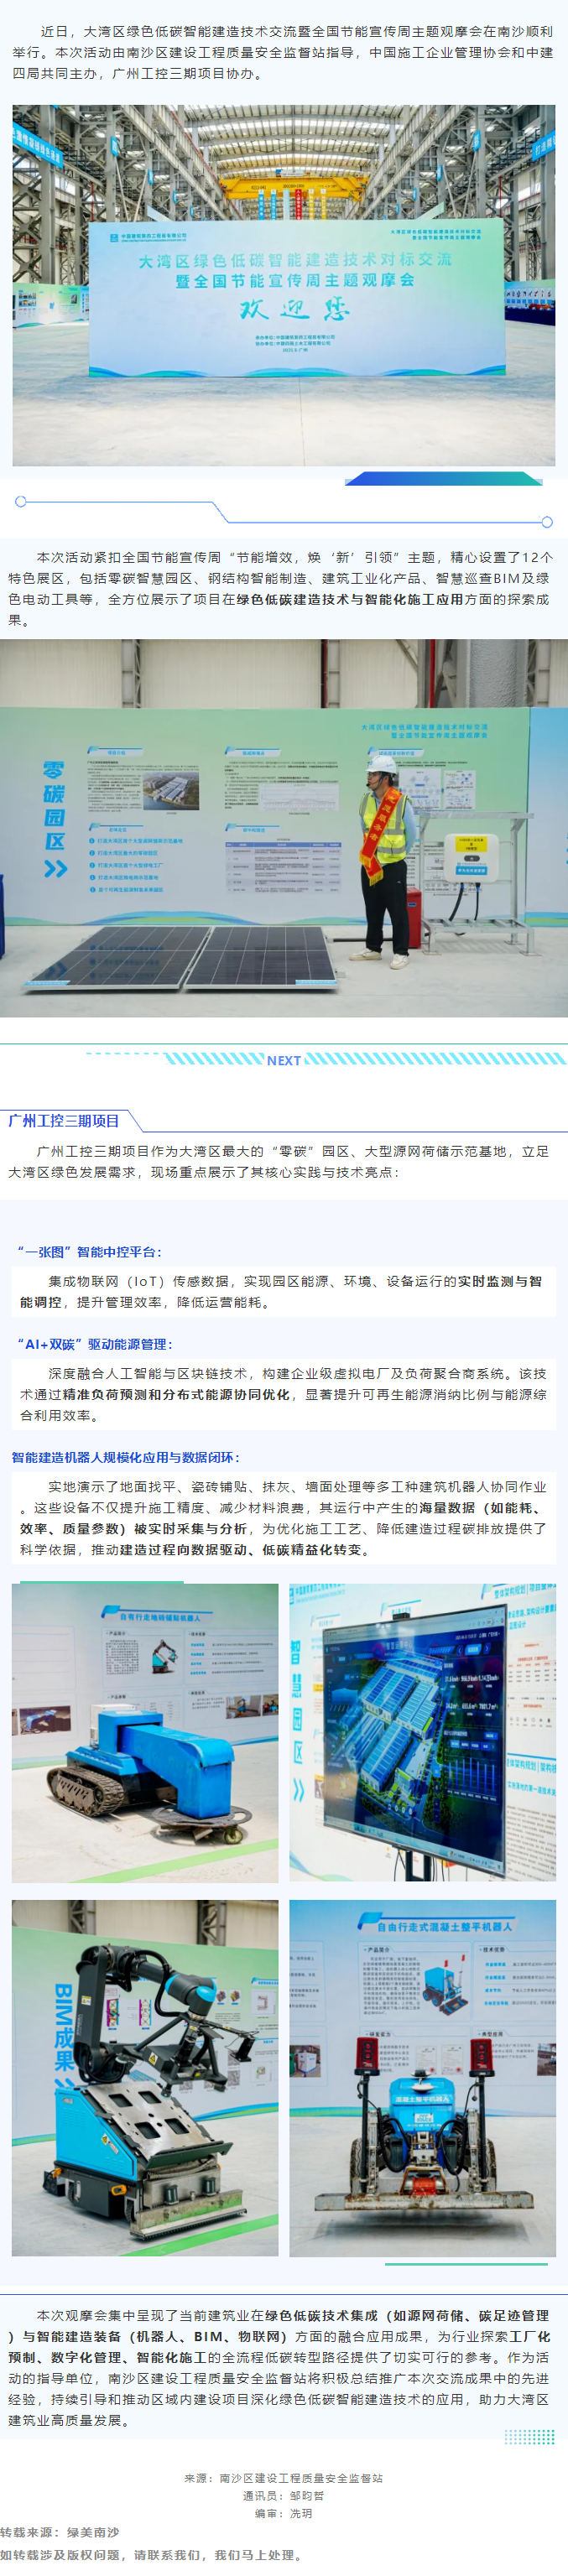Click the 转载来源：绿美南沙 text
The width and height of the screenshot is (568, 2576).
pos(60,2532)
